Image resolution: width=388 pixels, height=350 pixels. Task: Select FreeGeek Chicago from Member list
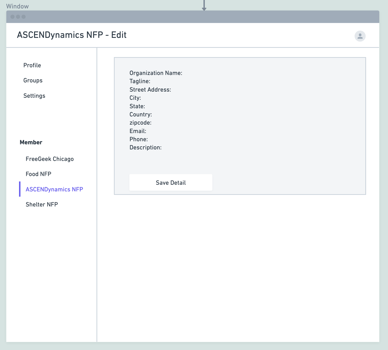(x=50, y=159)
